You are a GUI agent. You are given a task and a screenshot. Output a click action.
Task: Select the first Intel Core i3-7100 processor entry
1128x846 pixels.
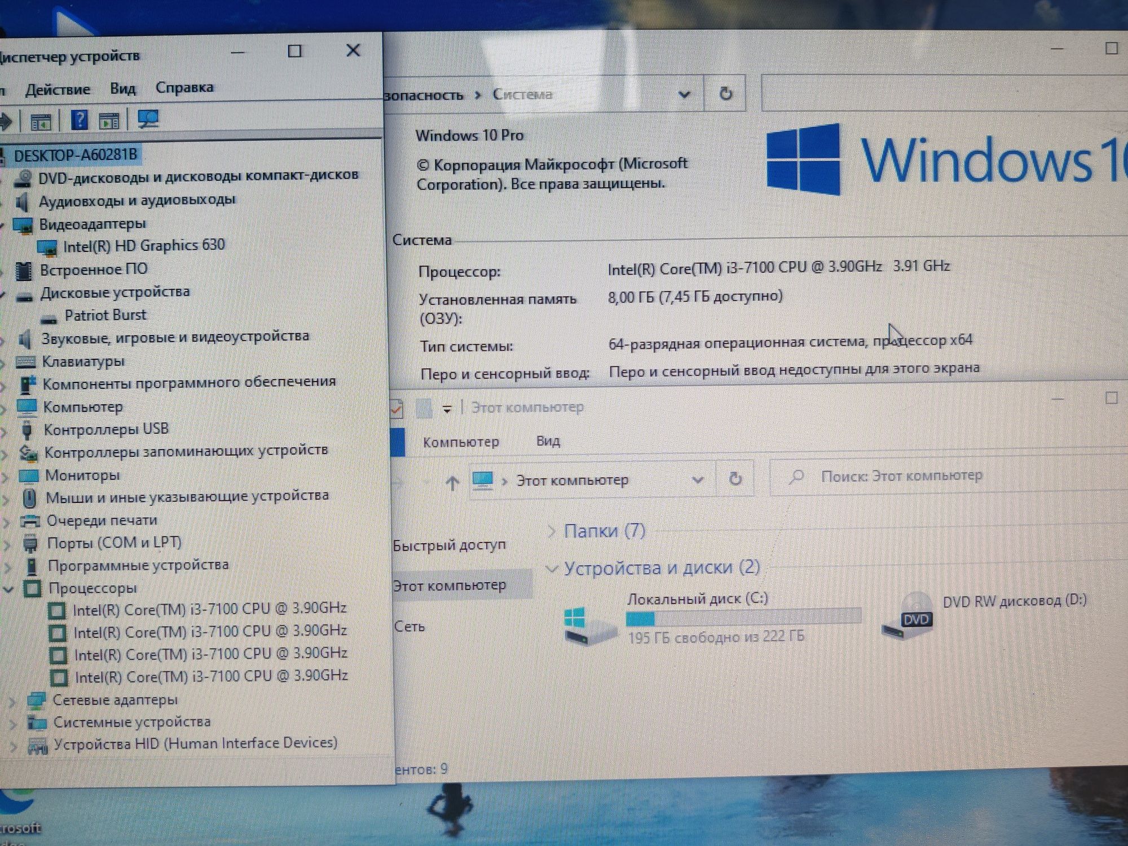[209, 609]
